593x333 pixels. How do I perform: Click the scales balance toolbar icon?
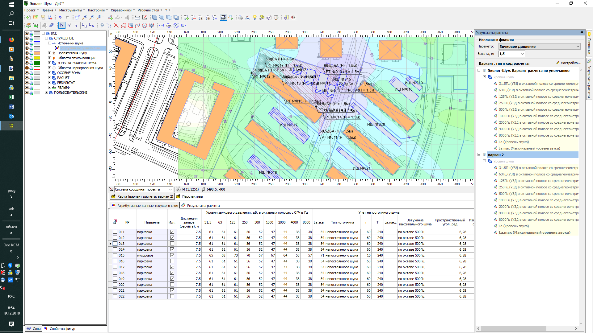click(x=276, y=18)
